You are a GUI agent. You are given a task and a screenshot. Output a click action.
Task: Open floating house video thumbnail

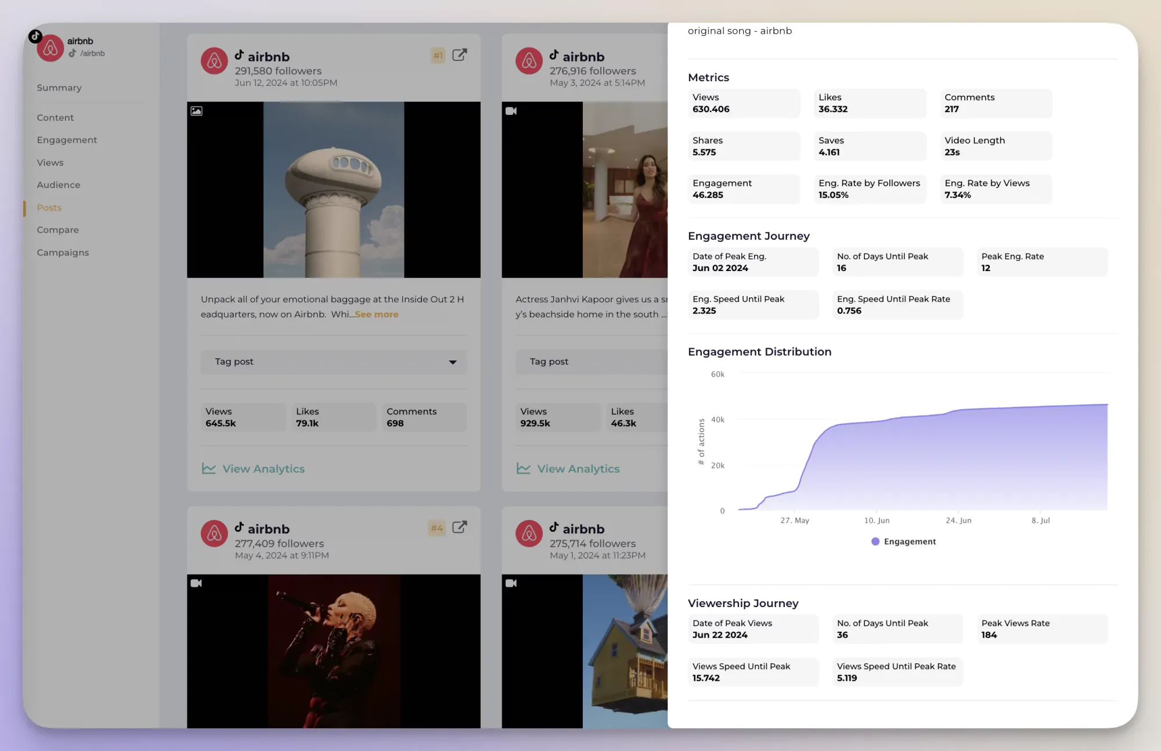pos(585,651)
